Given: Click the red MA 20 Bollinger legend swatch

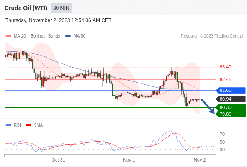Looking at the screenshot, I should click(8, 36).
